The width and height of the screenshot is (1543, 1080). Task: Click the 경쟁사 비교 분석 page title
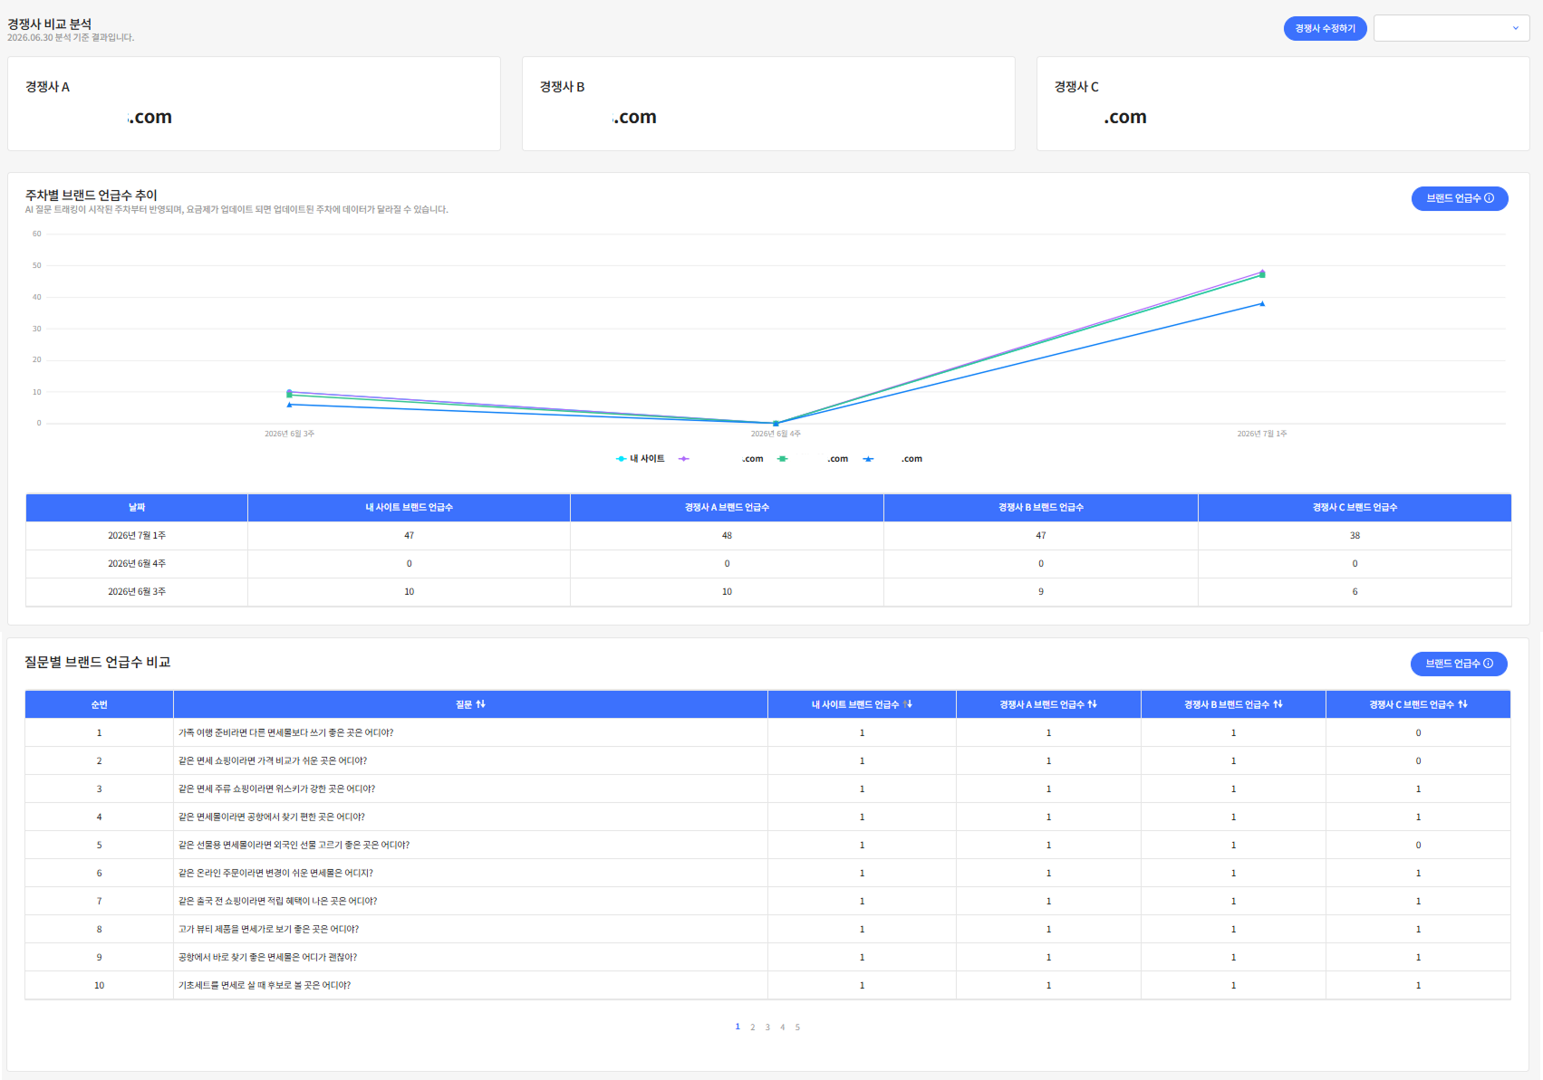[49, 24]
